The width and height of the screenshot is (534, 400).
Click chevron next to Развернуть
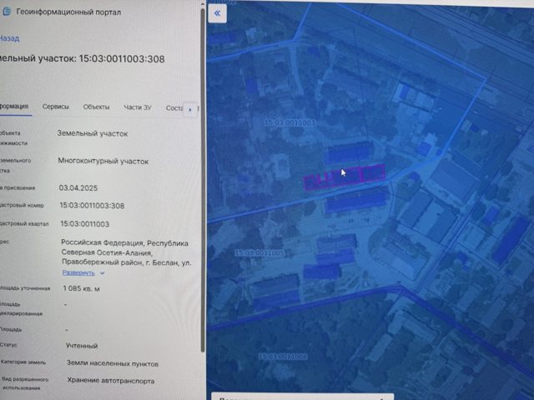[x=102, y=273]
